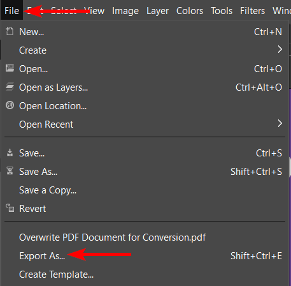Open the View menu
This screenshot has height=286, width=291.
[94, 11]
